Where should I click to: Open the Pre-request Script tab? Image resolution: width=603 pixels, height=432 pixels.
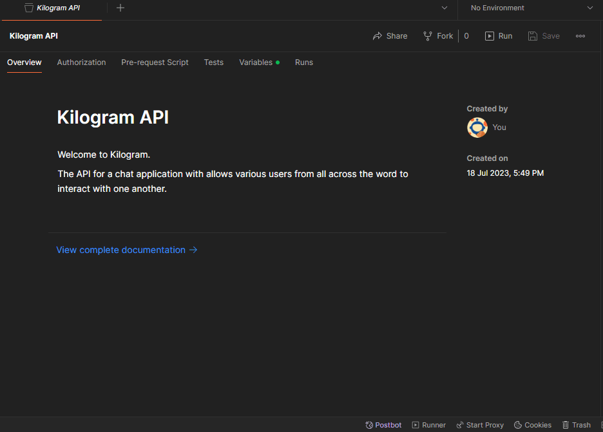click(155, 62)
